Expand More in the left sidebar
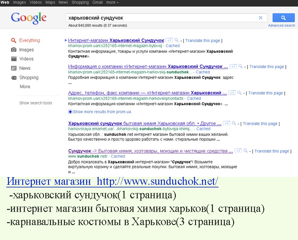 (25, 87)
